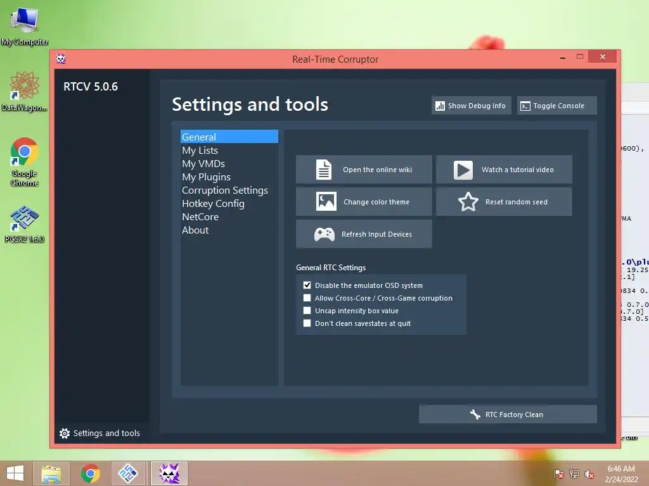Open network icon in system tray
The image size is (649, 486).
pyautogui.click(x=574, y=473)
